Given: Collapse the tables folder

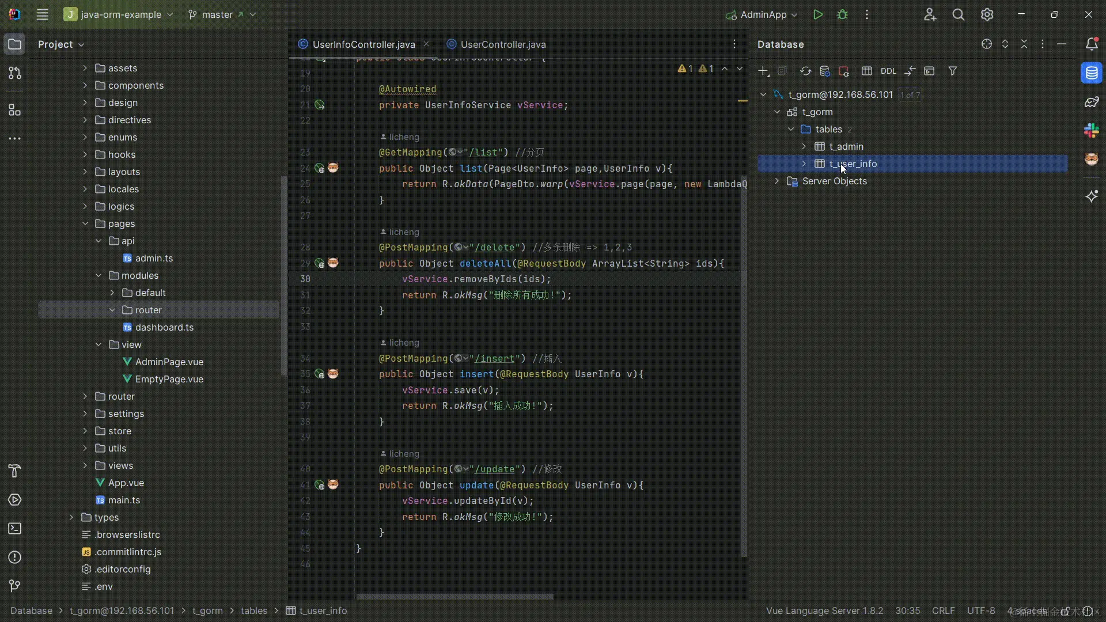Looking at the screenshot, I should point(791,130).
